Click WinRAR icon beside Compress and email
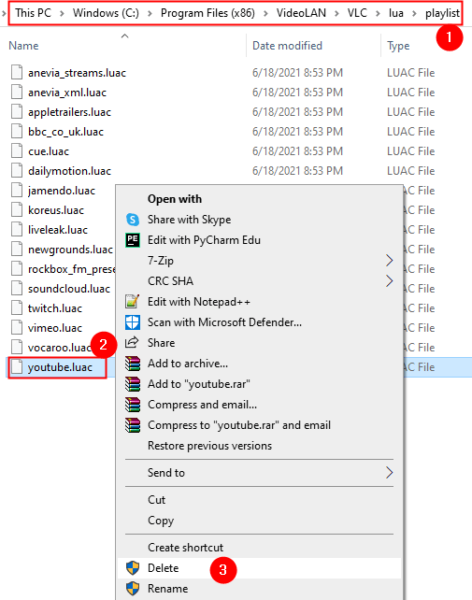Screen dimensions: 472x600 coord(133,405)
